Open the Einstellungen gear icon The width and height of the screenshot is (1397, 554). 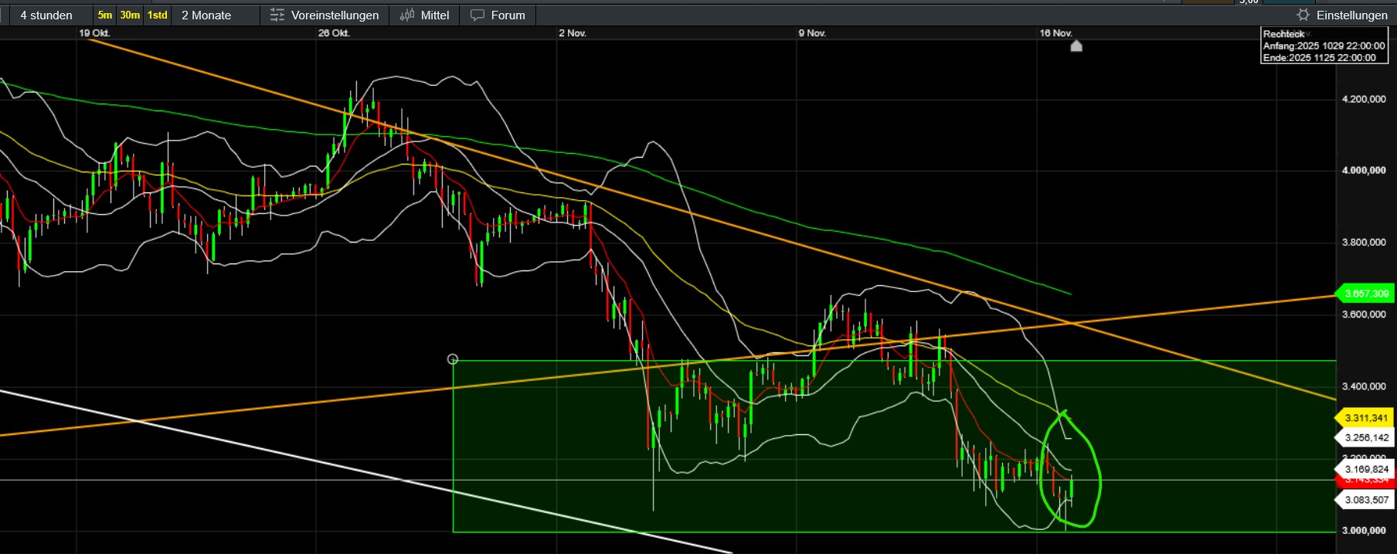[x=1304, y=15]
